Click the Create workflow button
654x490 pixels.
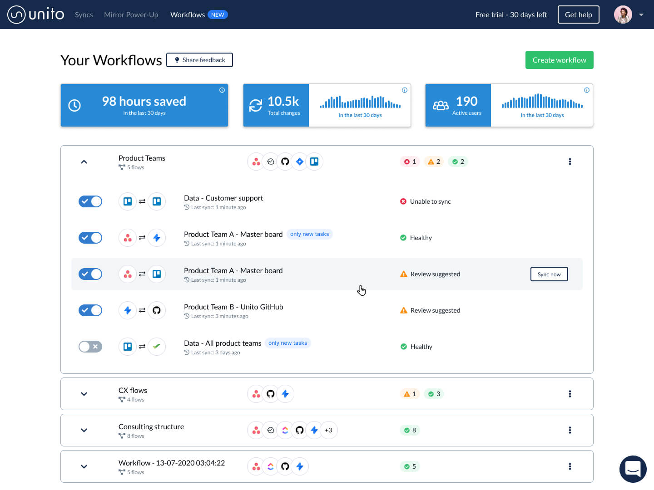(559, 60)
